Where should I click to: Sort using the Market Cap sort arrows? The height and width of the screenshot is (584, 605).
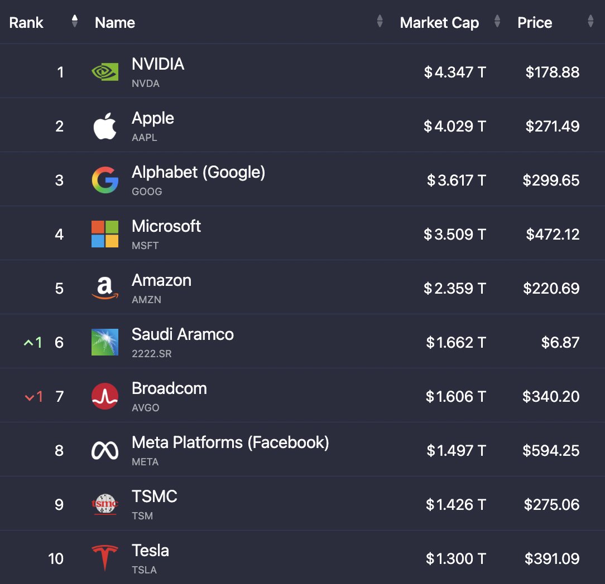click(x=497, y=21)
